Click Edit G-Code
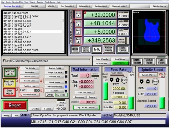Screen dimensions: 170x128 click(29, 68)
